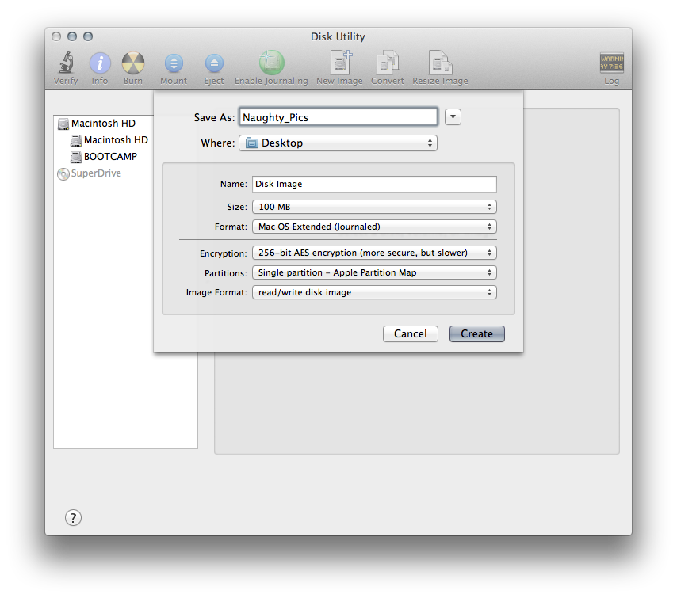Image resolution: width=677 pixels, height=598 pixels.
Task: Click the Resize Image toolbar icon
Action: pos(440,63)
